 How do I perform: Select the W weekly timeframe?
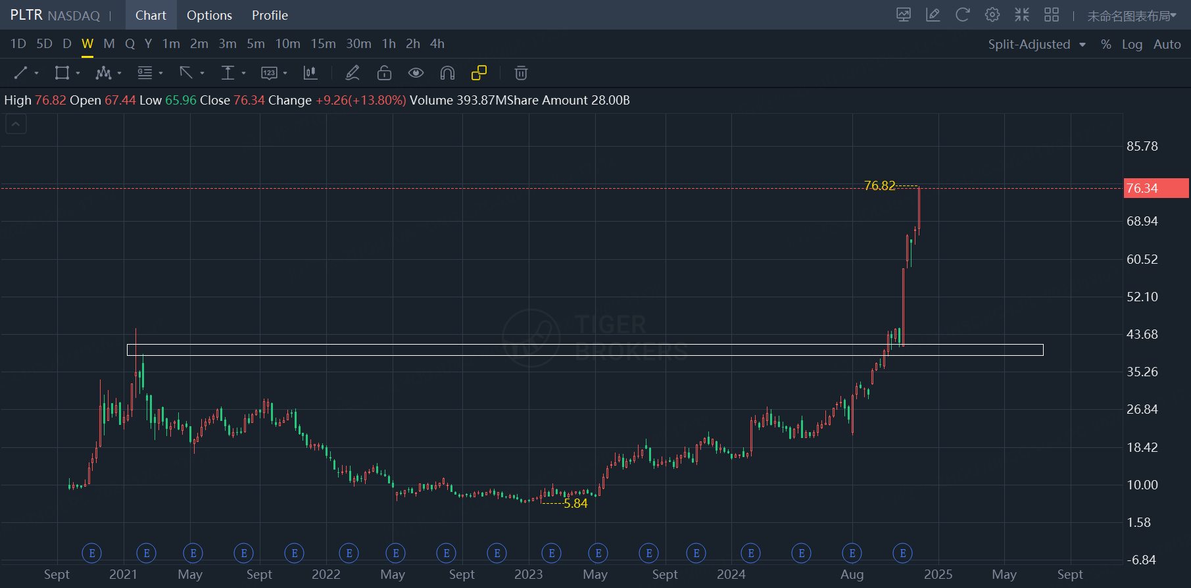[x=87, y=44]
